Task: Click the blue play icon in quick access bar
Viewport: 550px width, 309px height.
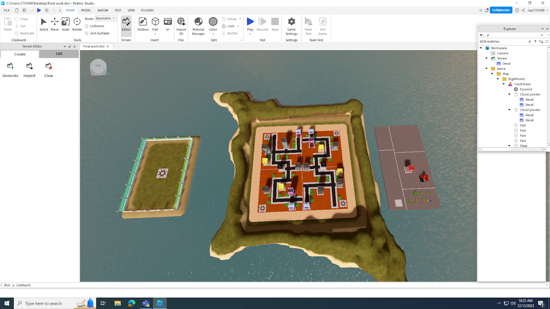Action: [39, 10]
